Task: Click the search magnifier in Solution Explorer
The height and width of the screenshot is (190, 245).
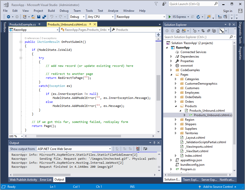Action: (231, 37)
